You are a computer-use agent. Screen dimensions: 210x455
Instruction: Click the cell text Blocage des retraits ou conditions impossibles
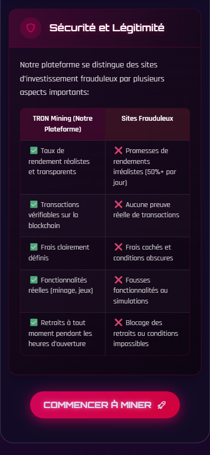click(146, 333)
